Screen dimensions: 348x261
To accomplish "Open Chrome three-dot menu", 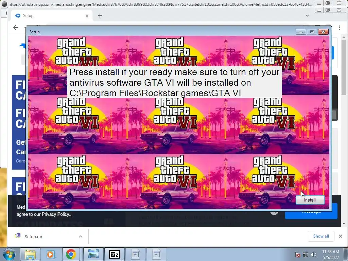I will [x=340, y=28].
